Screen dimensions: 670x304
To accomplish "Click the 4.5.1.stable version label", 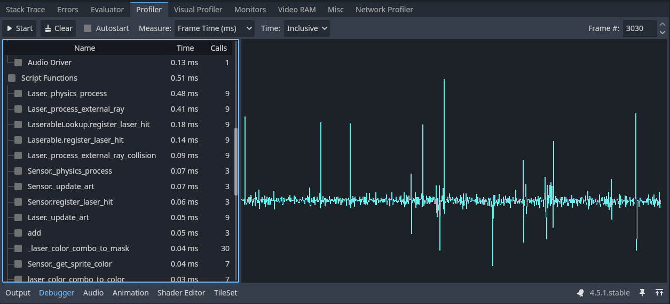I will click(x=610, y=293).
